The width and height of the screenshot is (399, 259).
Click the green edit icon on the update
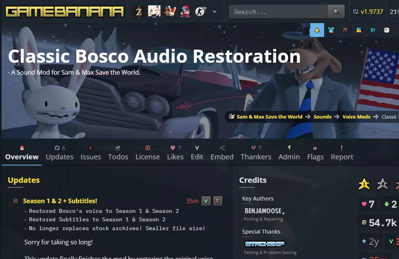coord(206,201)
